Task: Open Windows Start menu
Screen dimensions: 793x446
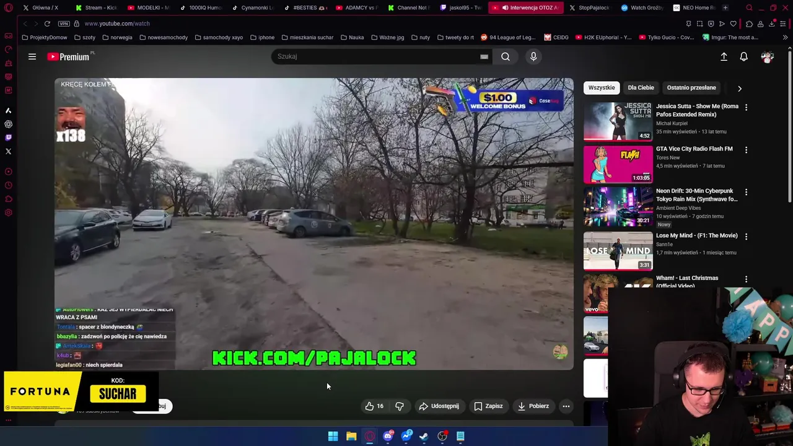Action: point(333,436)
